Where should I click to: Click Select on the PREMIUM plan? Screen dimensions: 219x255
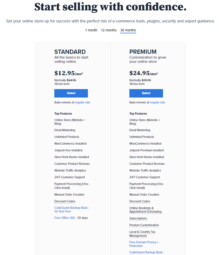(x=146, y=93)
